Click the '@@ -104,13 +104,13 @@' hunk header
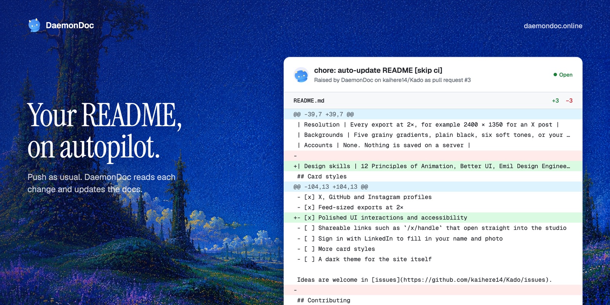Image resolution: width=610 pixels, height=305 pixels. click(433, 187)
